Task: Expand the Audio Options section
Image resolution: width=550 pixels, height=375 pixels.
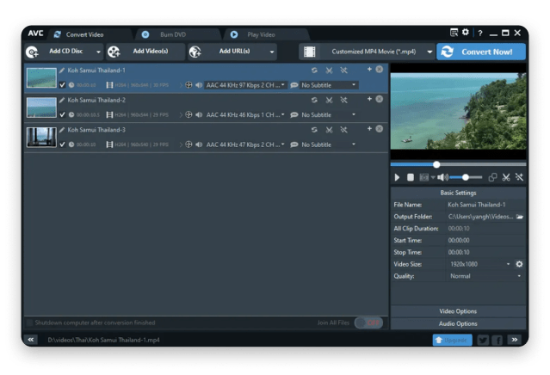Action: (458, 323)
